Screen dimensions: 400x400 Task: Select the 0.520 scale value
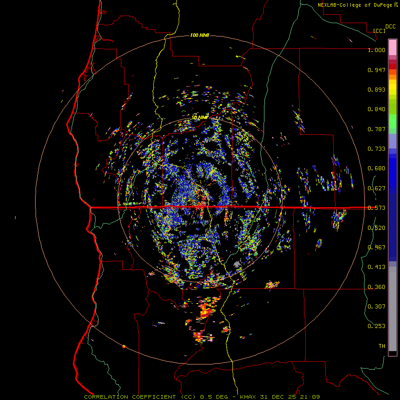tap(376, 228)
